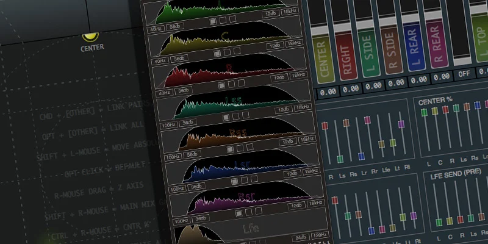The height and width of the screenshot is (244, 488).
Task: Edit the 120Hz field of the Lfe channel
Action: point(320,235)
